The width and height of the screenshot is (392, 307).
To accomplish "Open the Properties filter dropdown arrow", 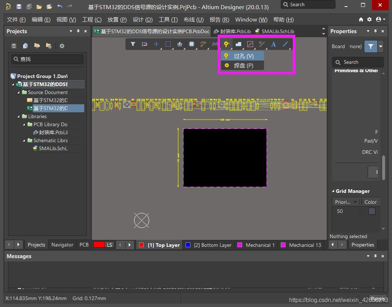I will (380, 47).
